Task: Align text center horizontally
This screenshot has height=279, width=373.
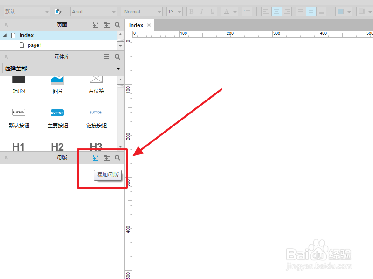Action: point(276,12)
